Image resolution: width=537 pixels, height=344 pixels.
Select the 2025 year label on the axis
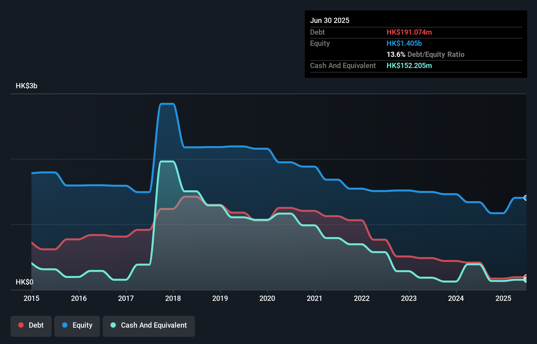click(x=504, y=298)
